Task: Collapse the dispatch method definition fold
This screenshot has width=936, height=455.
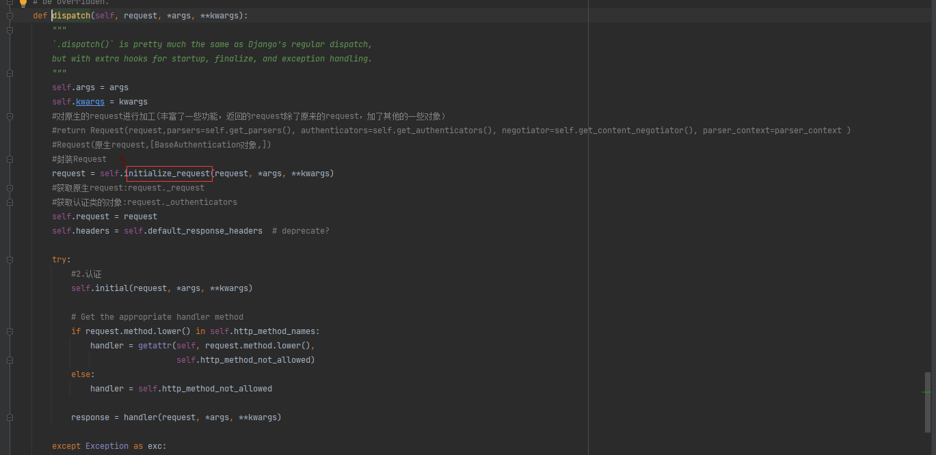Action: (x=10, y=15)
